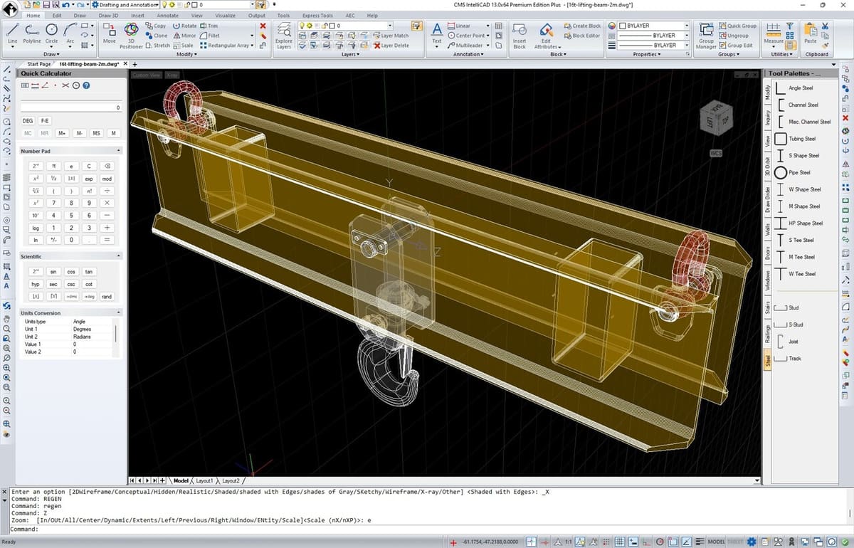Viewport: 854px width, 548px height.
Task: Open the Drafting and Annotation workspace dropdown
Action: pos(124,5)
